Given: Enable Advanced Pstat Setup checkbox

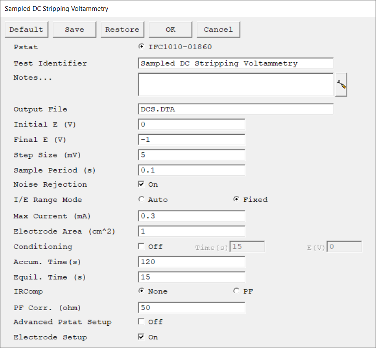Looking at the screenshot, I should pos(141,322).
